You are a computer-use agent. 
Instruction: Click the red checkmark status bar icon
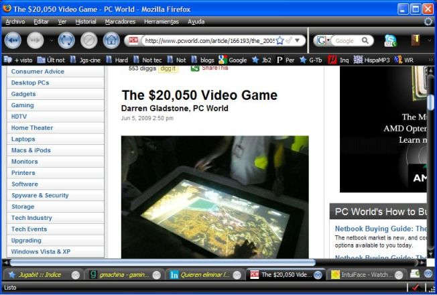click(416, 288)
